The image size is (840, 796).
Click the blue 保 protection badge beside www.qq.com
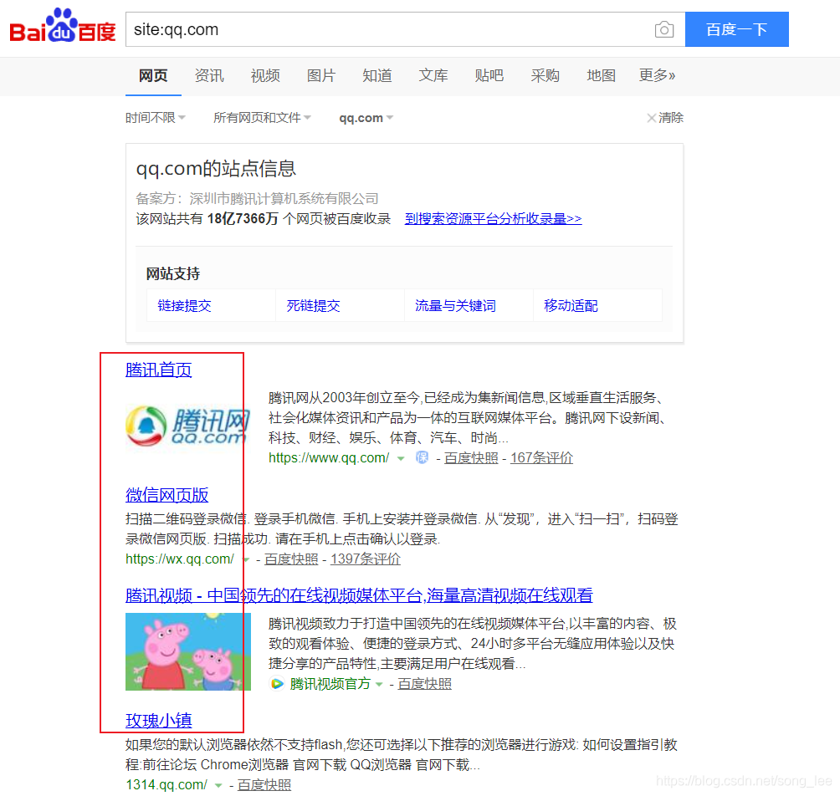click(422, 458)
